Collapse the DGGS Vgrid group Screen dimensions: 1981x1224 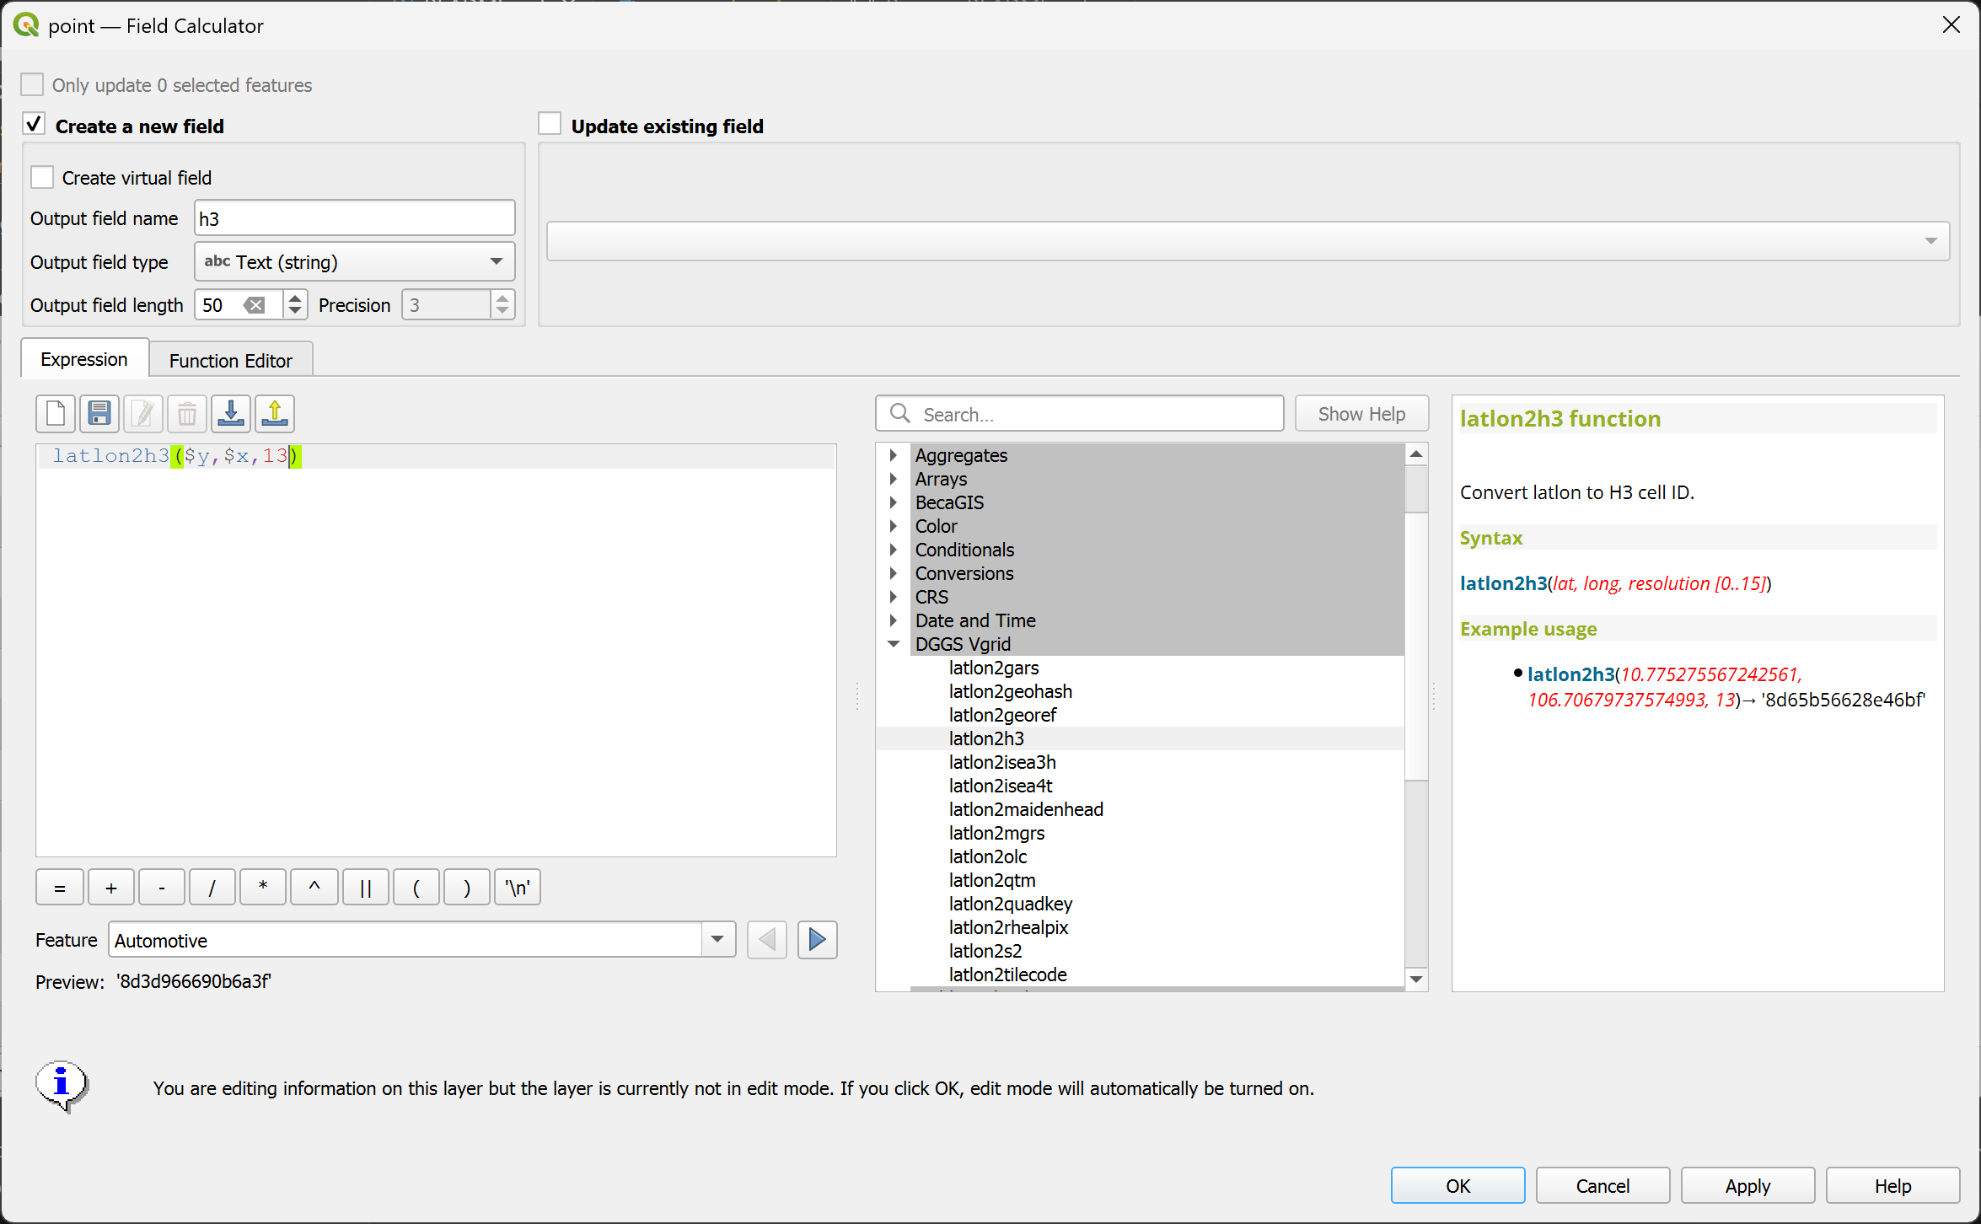(894, 644)
